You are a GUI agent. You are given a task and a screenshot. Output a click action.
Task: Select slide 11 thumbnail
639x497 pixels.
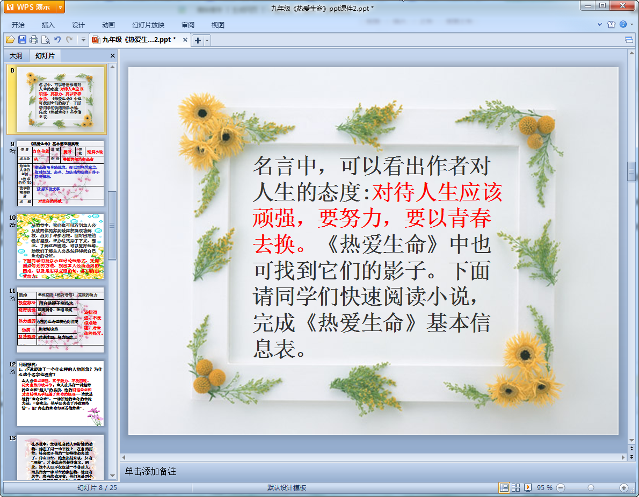click(60, 320)
